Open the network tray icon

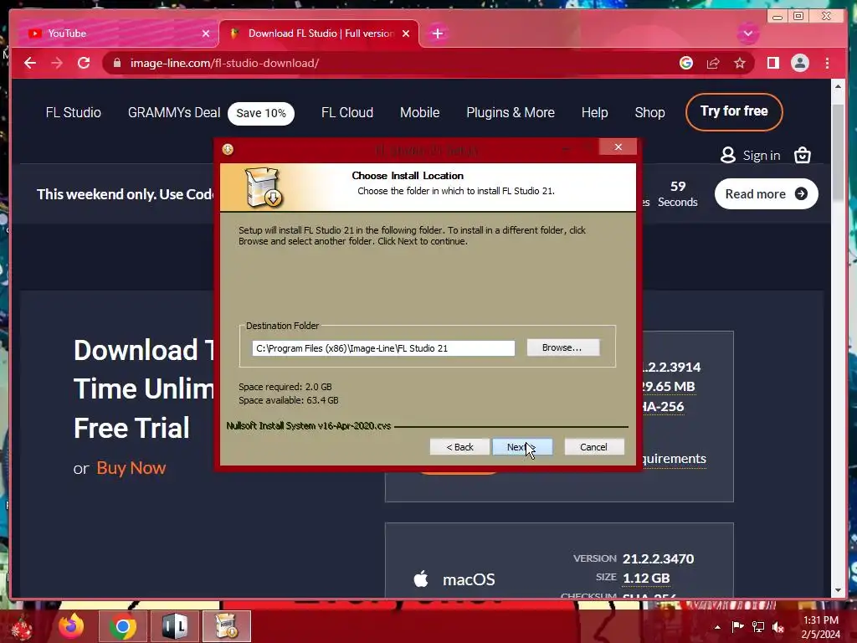[x=758, y=626]
